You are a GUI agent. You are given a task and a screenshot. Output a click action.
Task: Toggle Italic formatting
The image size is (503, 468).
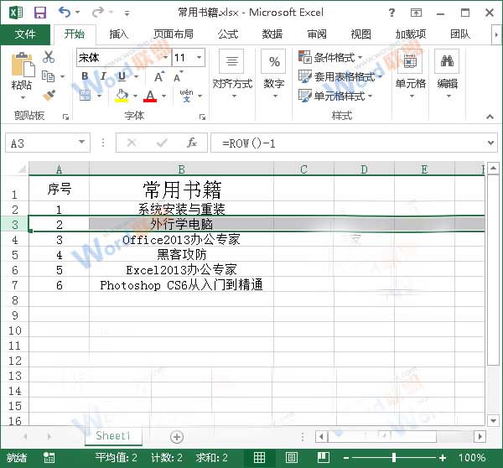[103, 76]
